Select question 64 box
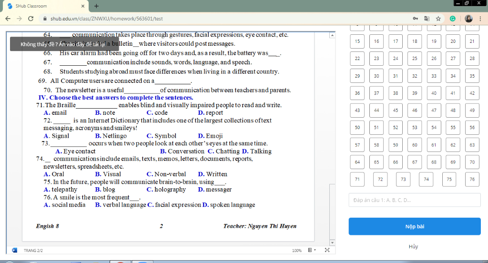The image size is (488, 263). click(x=357, y=162)
